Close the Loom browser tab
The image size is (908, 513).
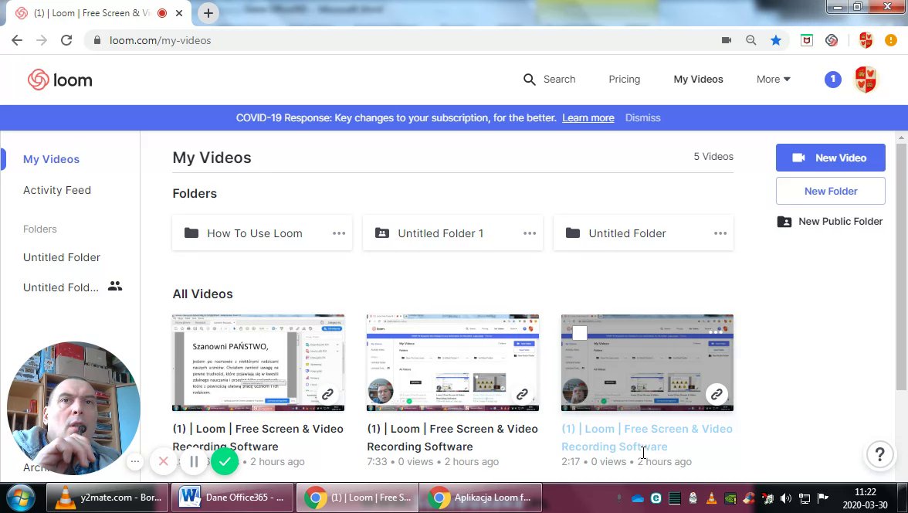click(x=179, y=13)
